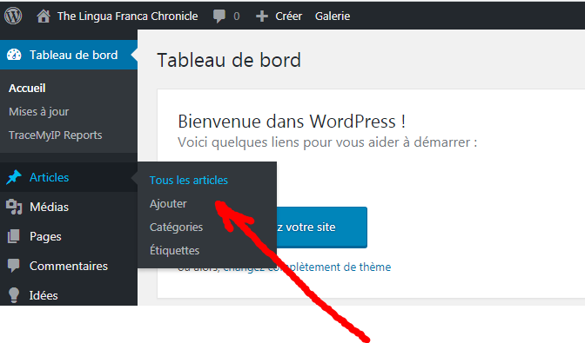Screen dimensions: 585x343
Task: Open the Pages section
Action: point(45,236)
